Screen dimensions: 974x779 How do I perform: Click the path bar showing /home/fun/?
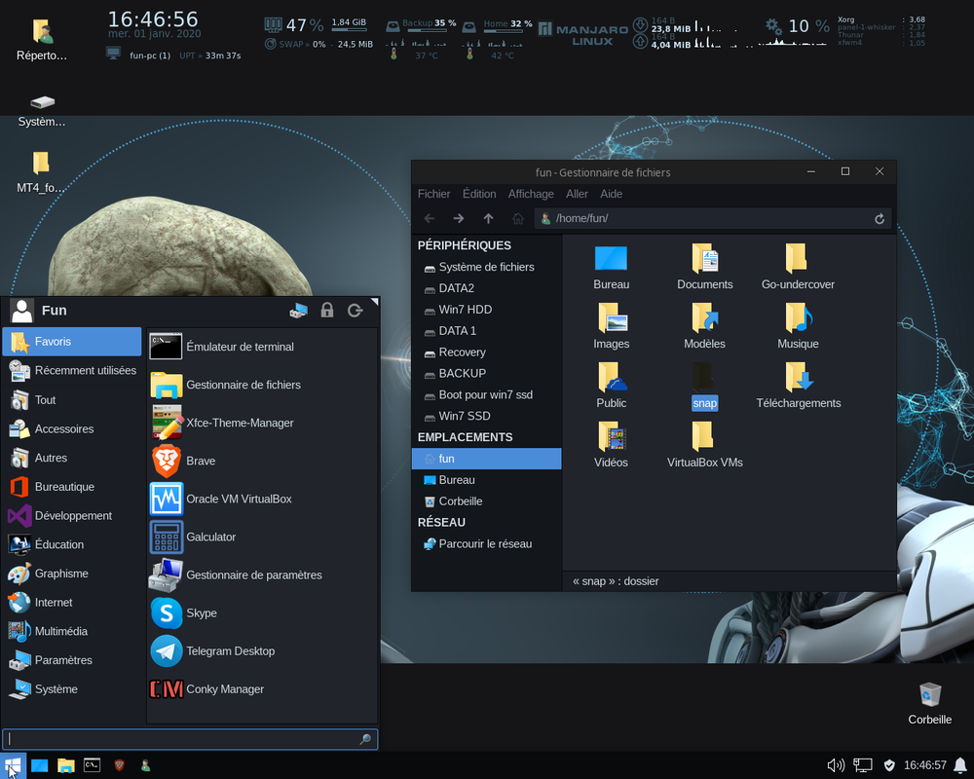tap(705, 219)
